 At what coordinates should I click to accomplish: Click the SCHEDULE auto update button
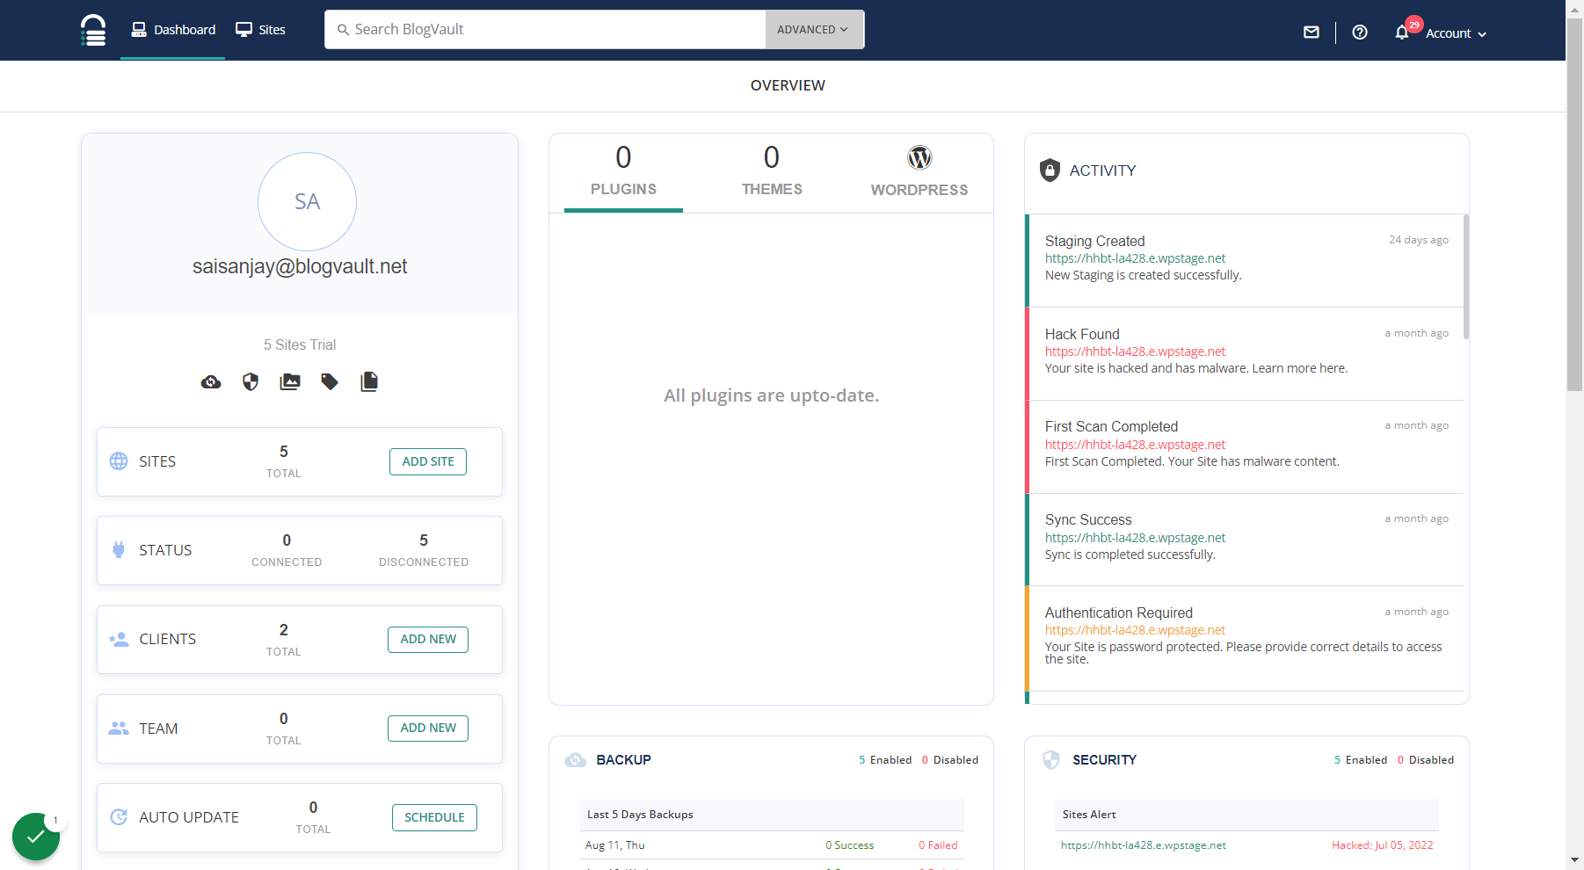click(434, 817)
